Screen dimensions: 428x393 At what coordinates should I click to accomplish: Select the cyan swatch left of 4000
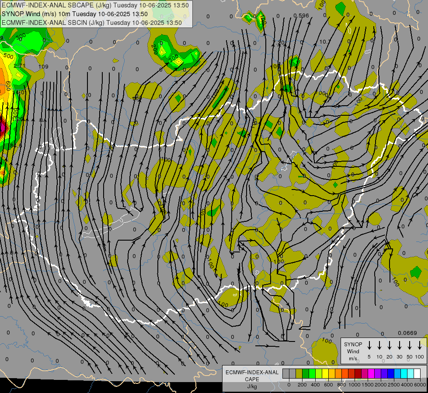404,373
